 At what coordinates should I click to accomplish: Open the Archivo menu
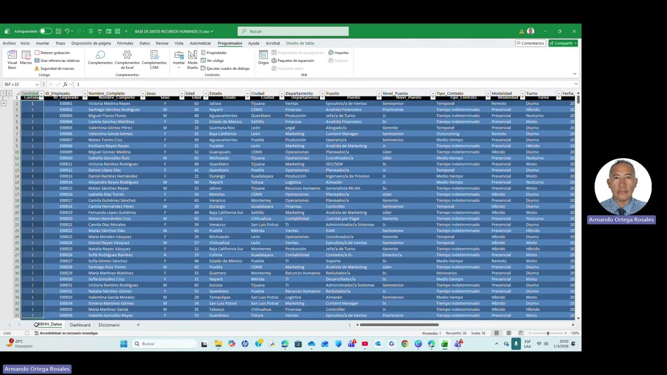pyautogui.click(x=9, y=43)
